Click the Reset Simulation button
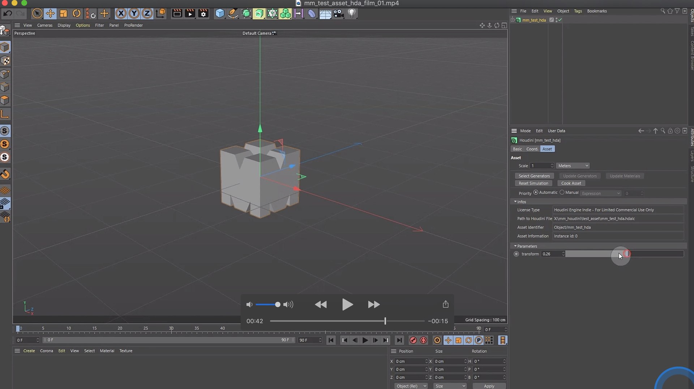This screenshot has width=694, height=389. (x=533, y=183)
